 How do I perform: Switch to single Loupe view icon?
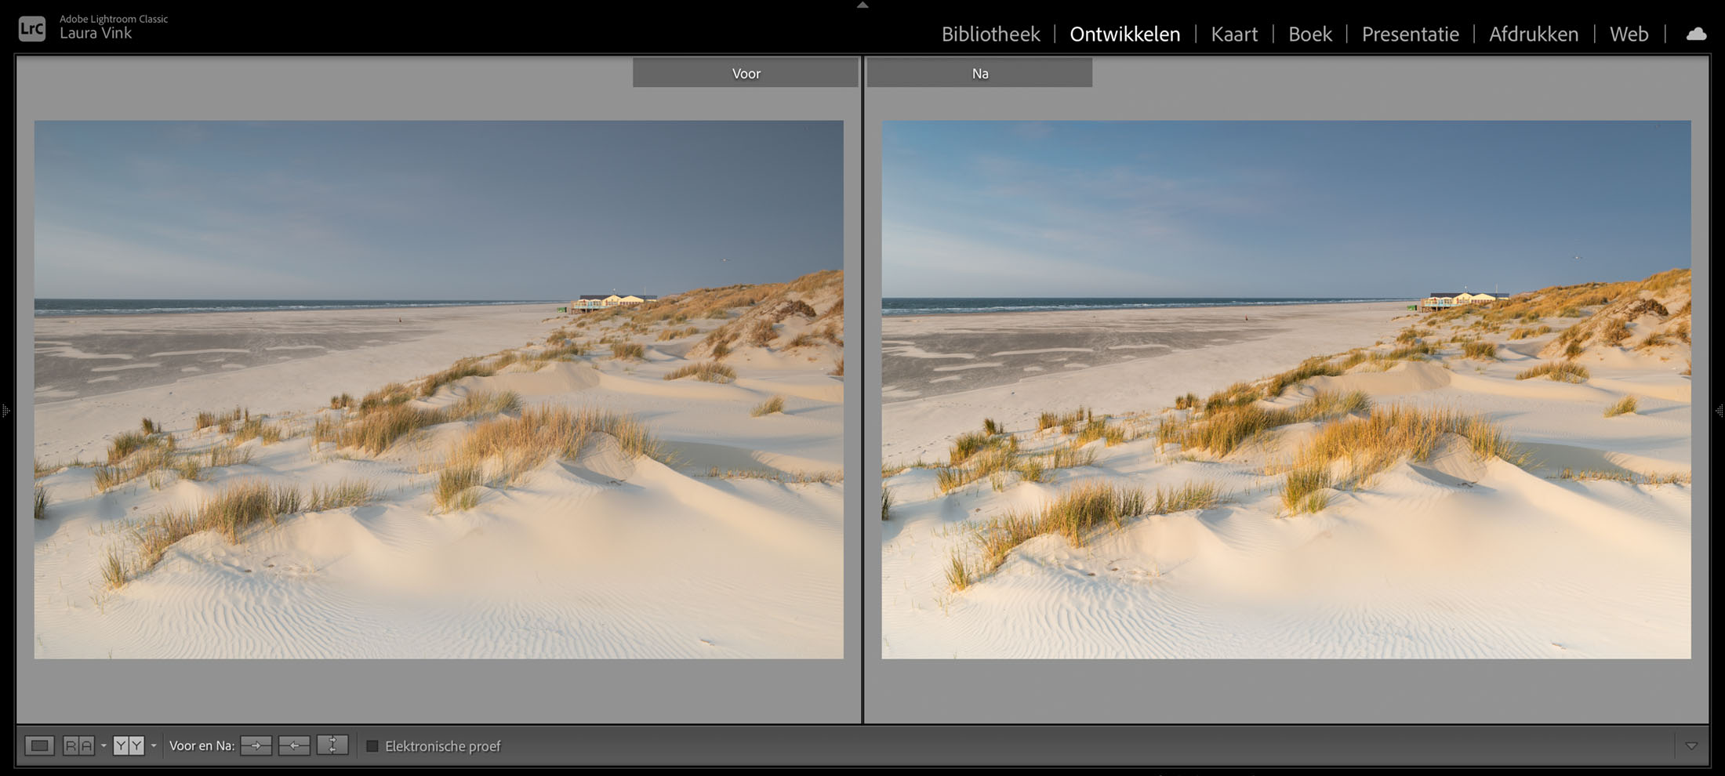pos(39,745)
